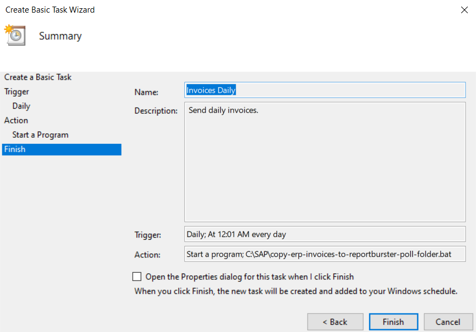Select the highlighted Finish step

tap(61, 149)
